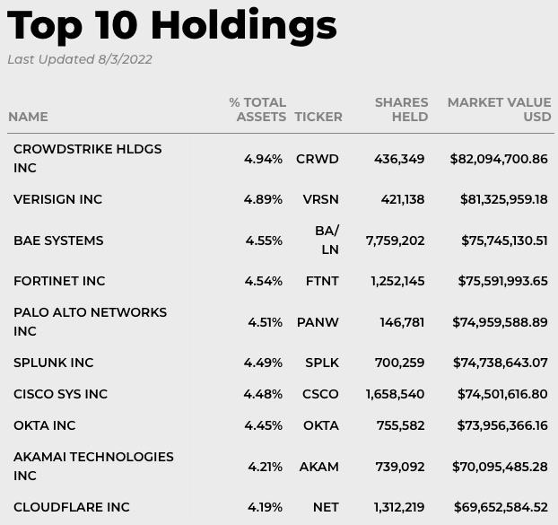Click the BAE SYSTEMS holding name

(x=58, y=241)
